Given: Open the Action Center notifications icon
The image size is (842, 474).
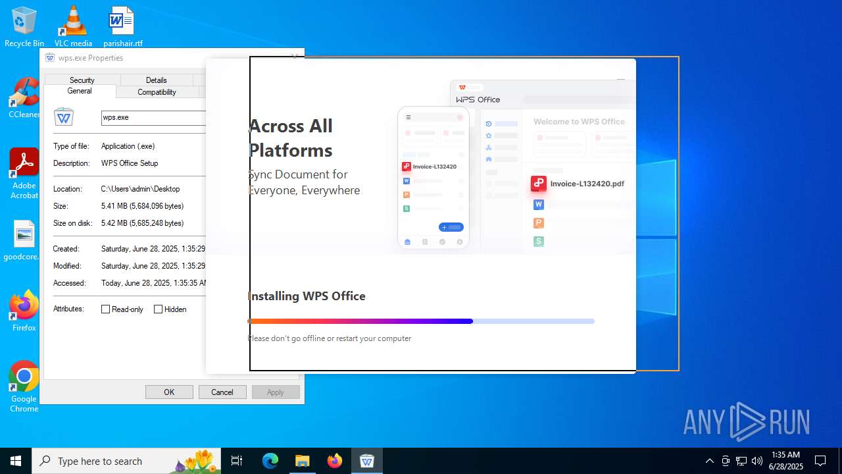Looking at the screenshot, I should click(820, 461).
